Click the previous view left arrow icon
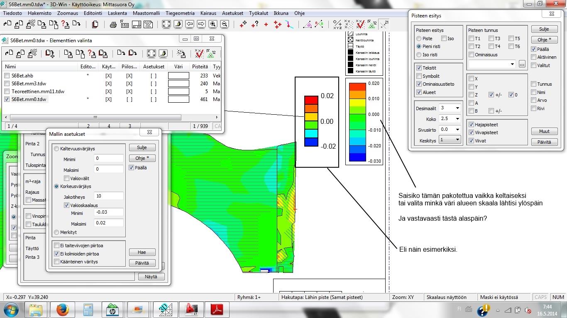 click(x=190, y=24)
